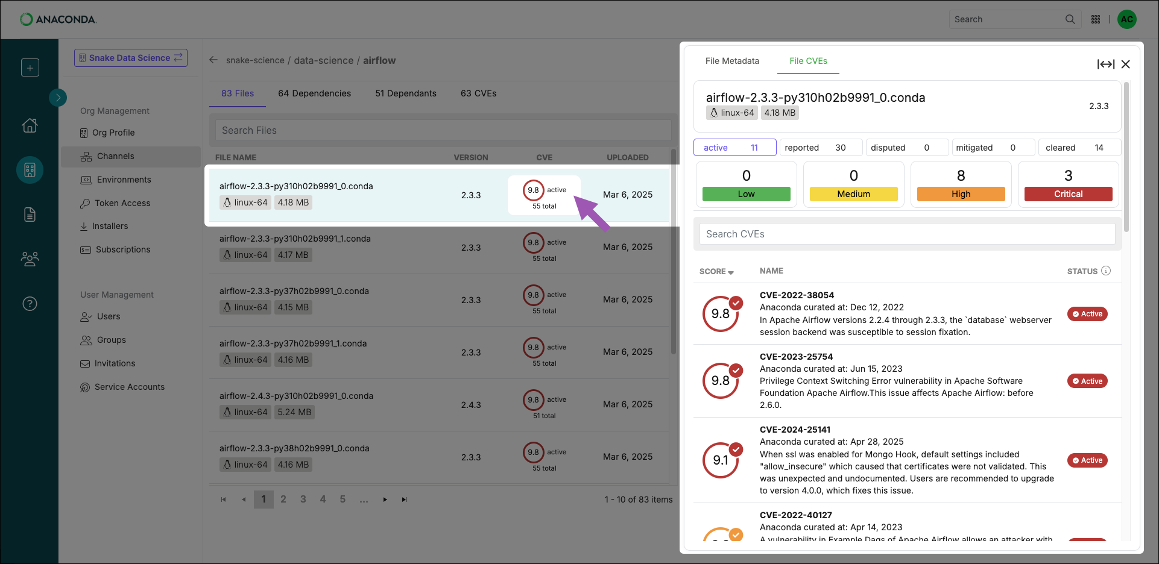Image resolution: width=1159 pixels, height=564 pixels.
Task: Click the Search Files input field
Action: coord(443,130)
